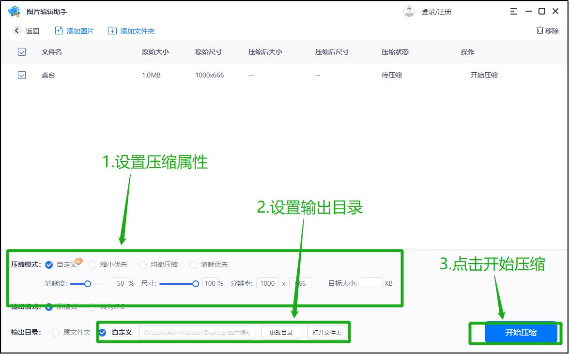
Task: Click the 清晰度 slider handle
Action: 88,283
